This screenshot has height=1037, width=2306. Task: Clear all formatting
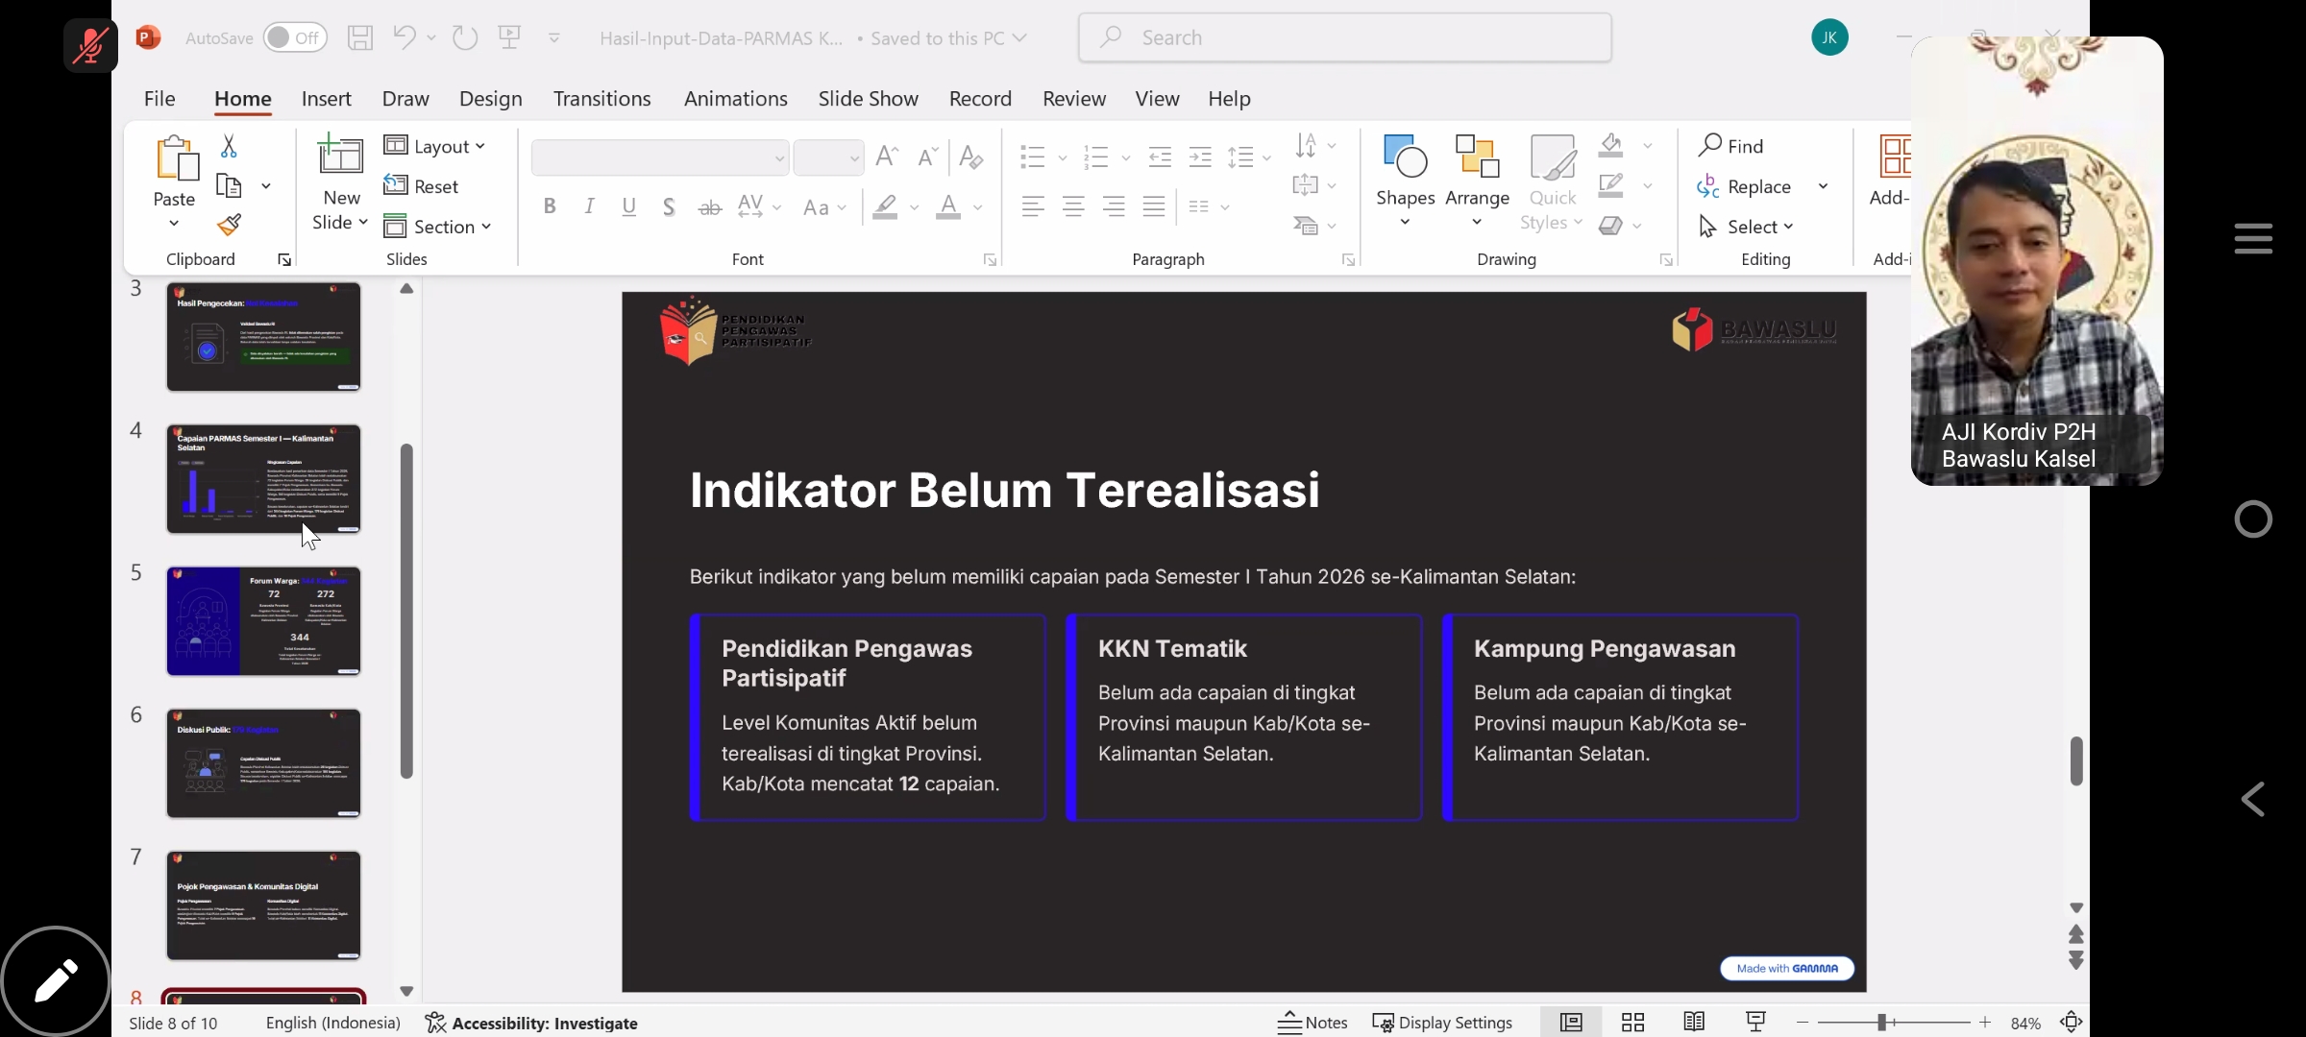971,157
